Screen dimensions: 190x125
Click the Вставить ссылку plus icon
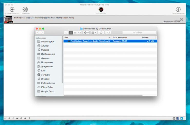point(12,9)
